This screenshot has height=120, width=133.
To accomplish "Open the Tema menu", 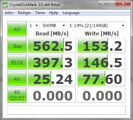I will point(40,13).
